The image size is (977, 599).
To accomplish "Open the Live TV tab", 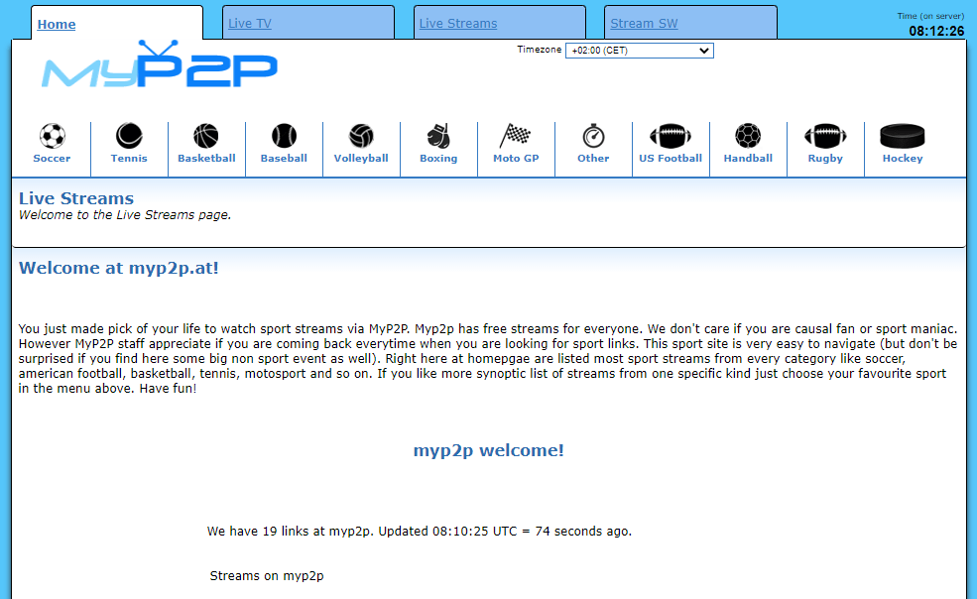I will click(250, 24).
